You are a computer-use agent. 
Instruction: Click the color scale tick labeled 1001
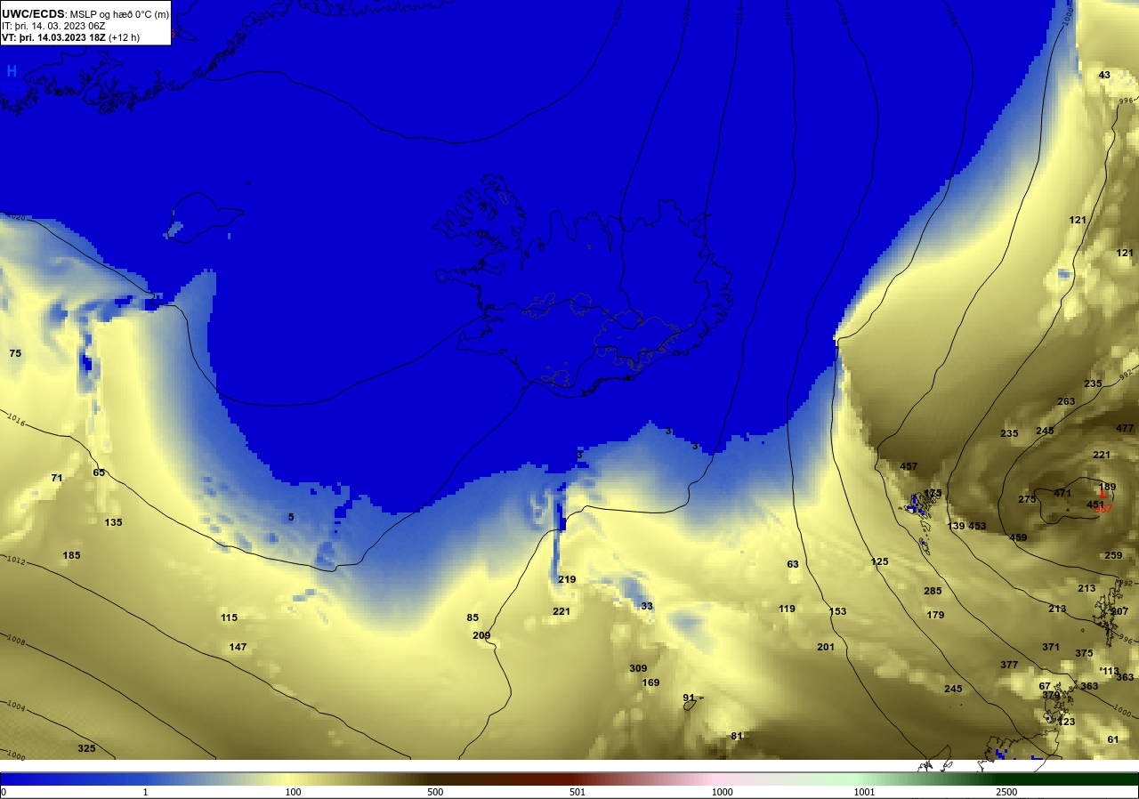(x=864, y=792)
